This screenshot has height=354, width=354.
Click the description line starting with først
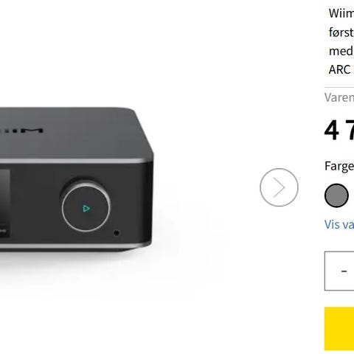click(341, 32)
